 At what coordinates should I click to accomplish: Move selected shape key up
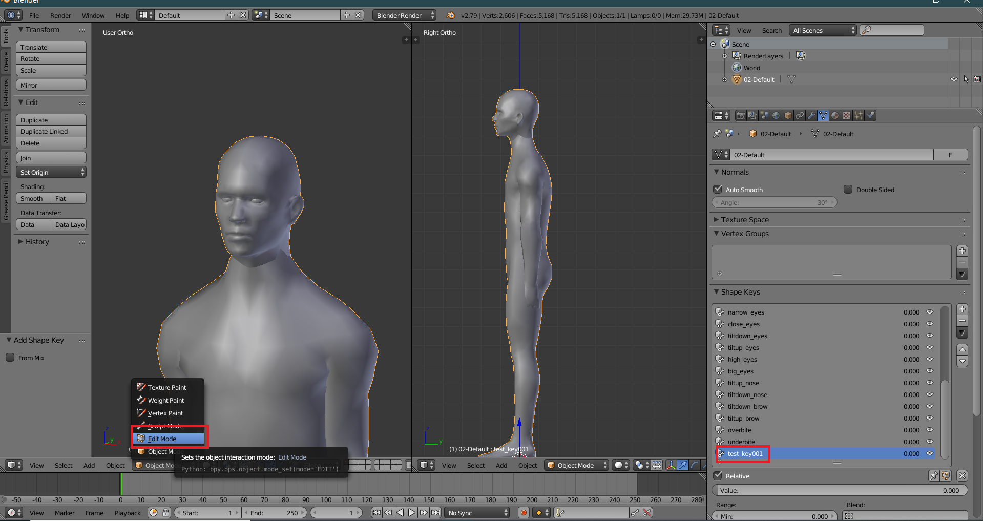point(962,349)
